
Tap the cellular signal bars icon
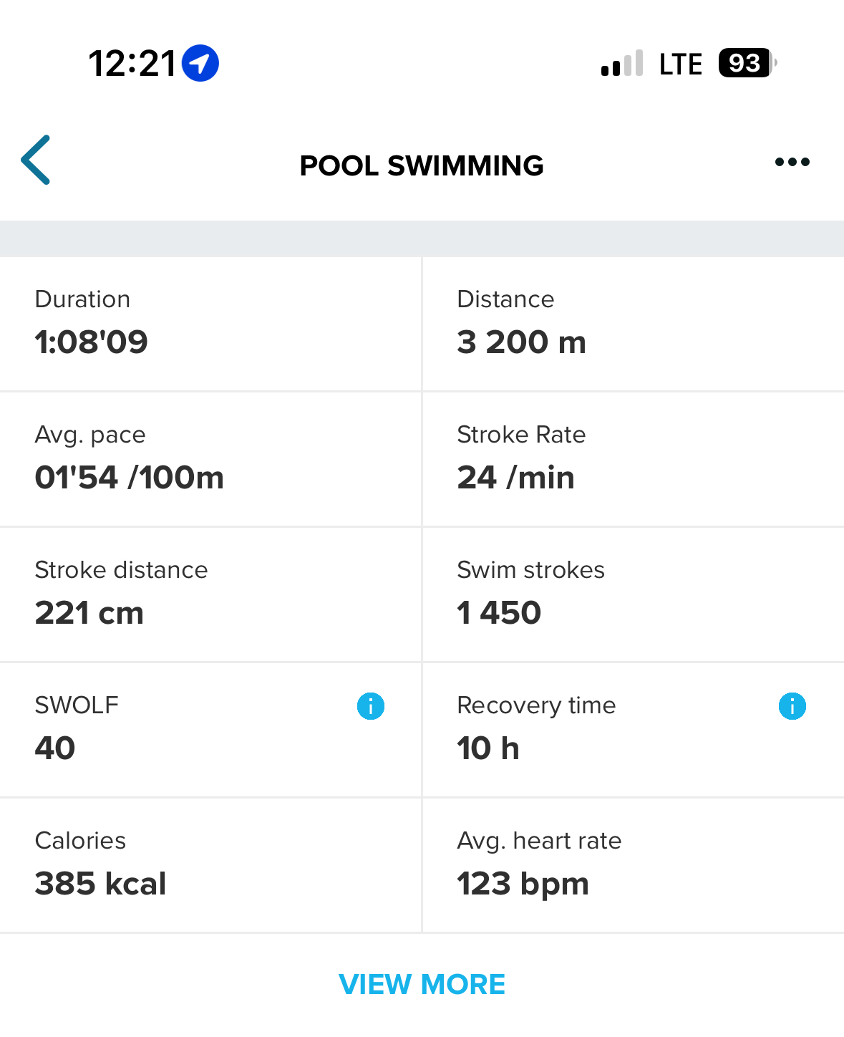(x=622, y=64)
